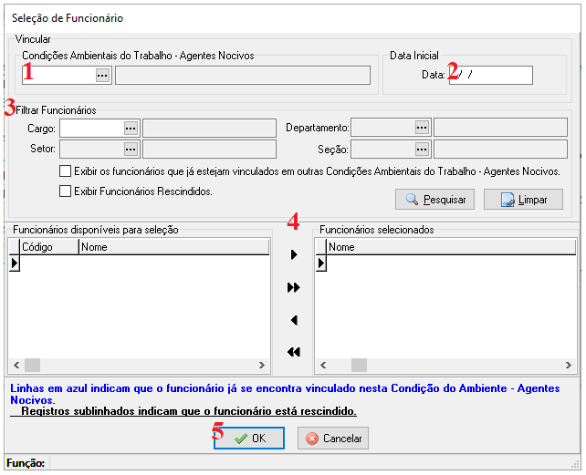Move selected employee to the selected list
Viewport: 586px width, 475px height.
click(294, 255)
